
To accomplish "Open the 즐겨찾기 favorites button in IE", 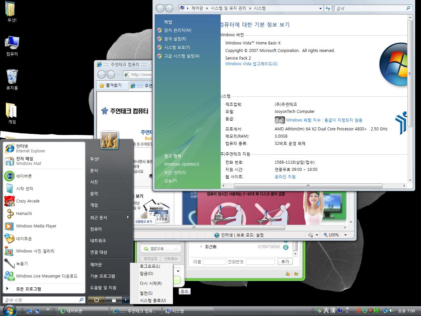I will tap(111, 86).
